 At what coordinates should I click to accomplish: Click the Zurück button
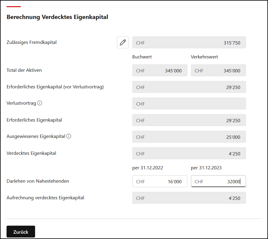coord(21,232)
